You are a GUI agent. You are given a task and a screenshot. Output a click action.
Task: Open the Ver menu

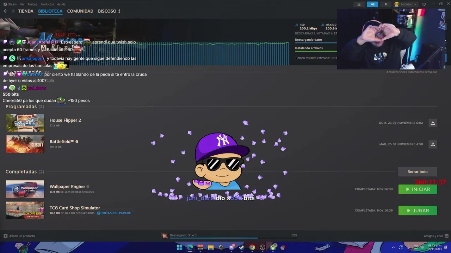(22, 4)
